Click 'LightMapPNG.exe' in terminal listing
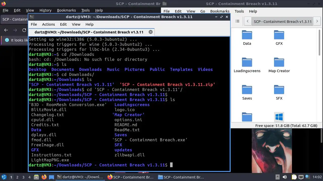 click(x=50, y=160)
